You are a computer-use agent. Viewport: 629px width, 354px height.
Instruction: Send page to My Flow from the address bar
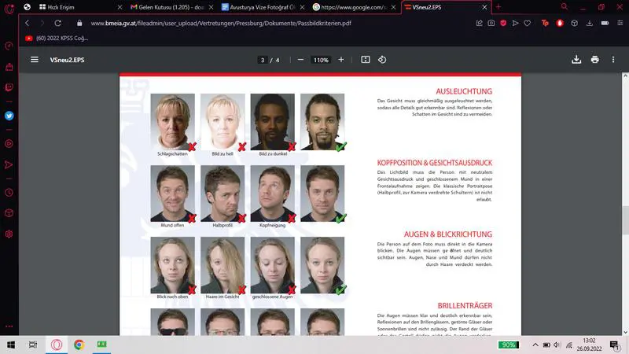tap(515, 24)
